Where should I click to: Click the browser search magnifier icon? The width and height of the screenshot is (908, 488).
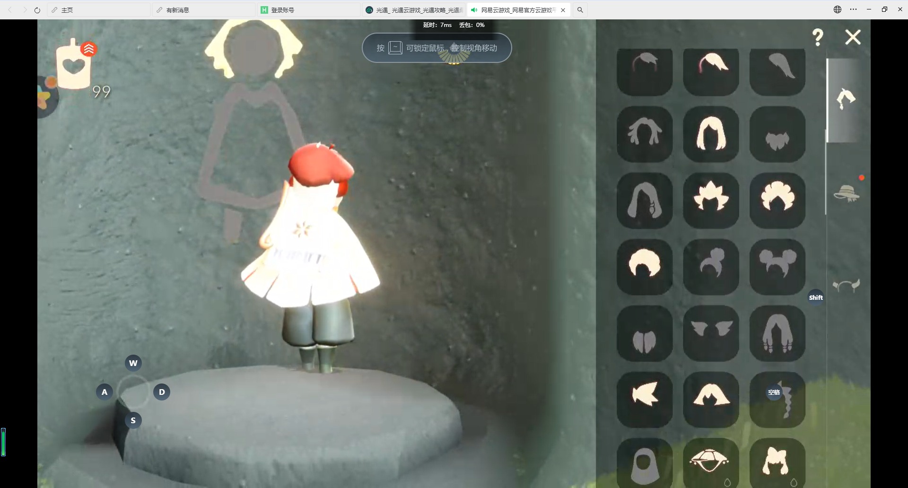(580, 10)
